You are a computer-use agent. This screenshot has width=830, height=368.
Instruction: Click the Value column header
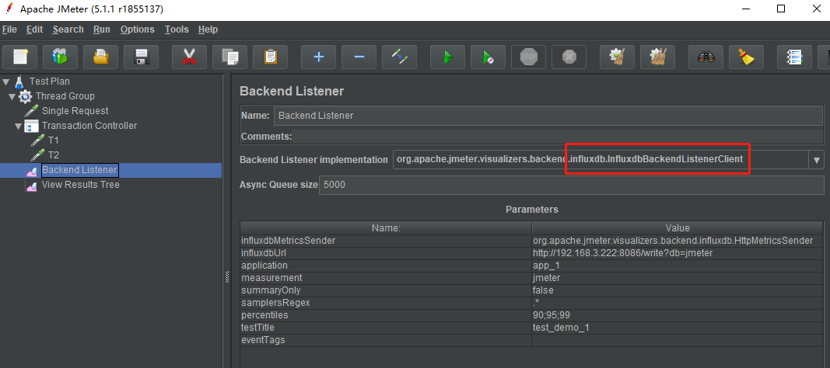678,228
